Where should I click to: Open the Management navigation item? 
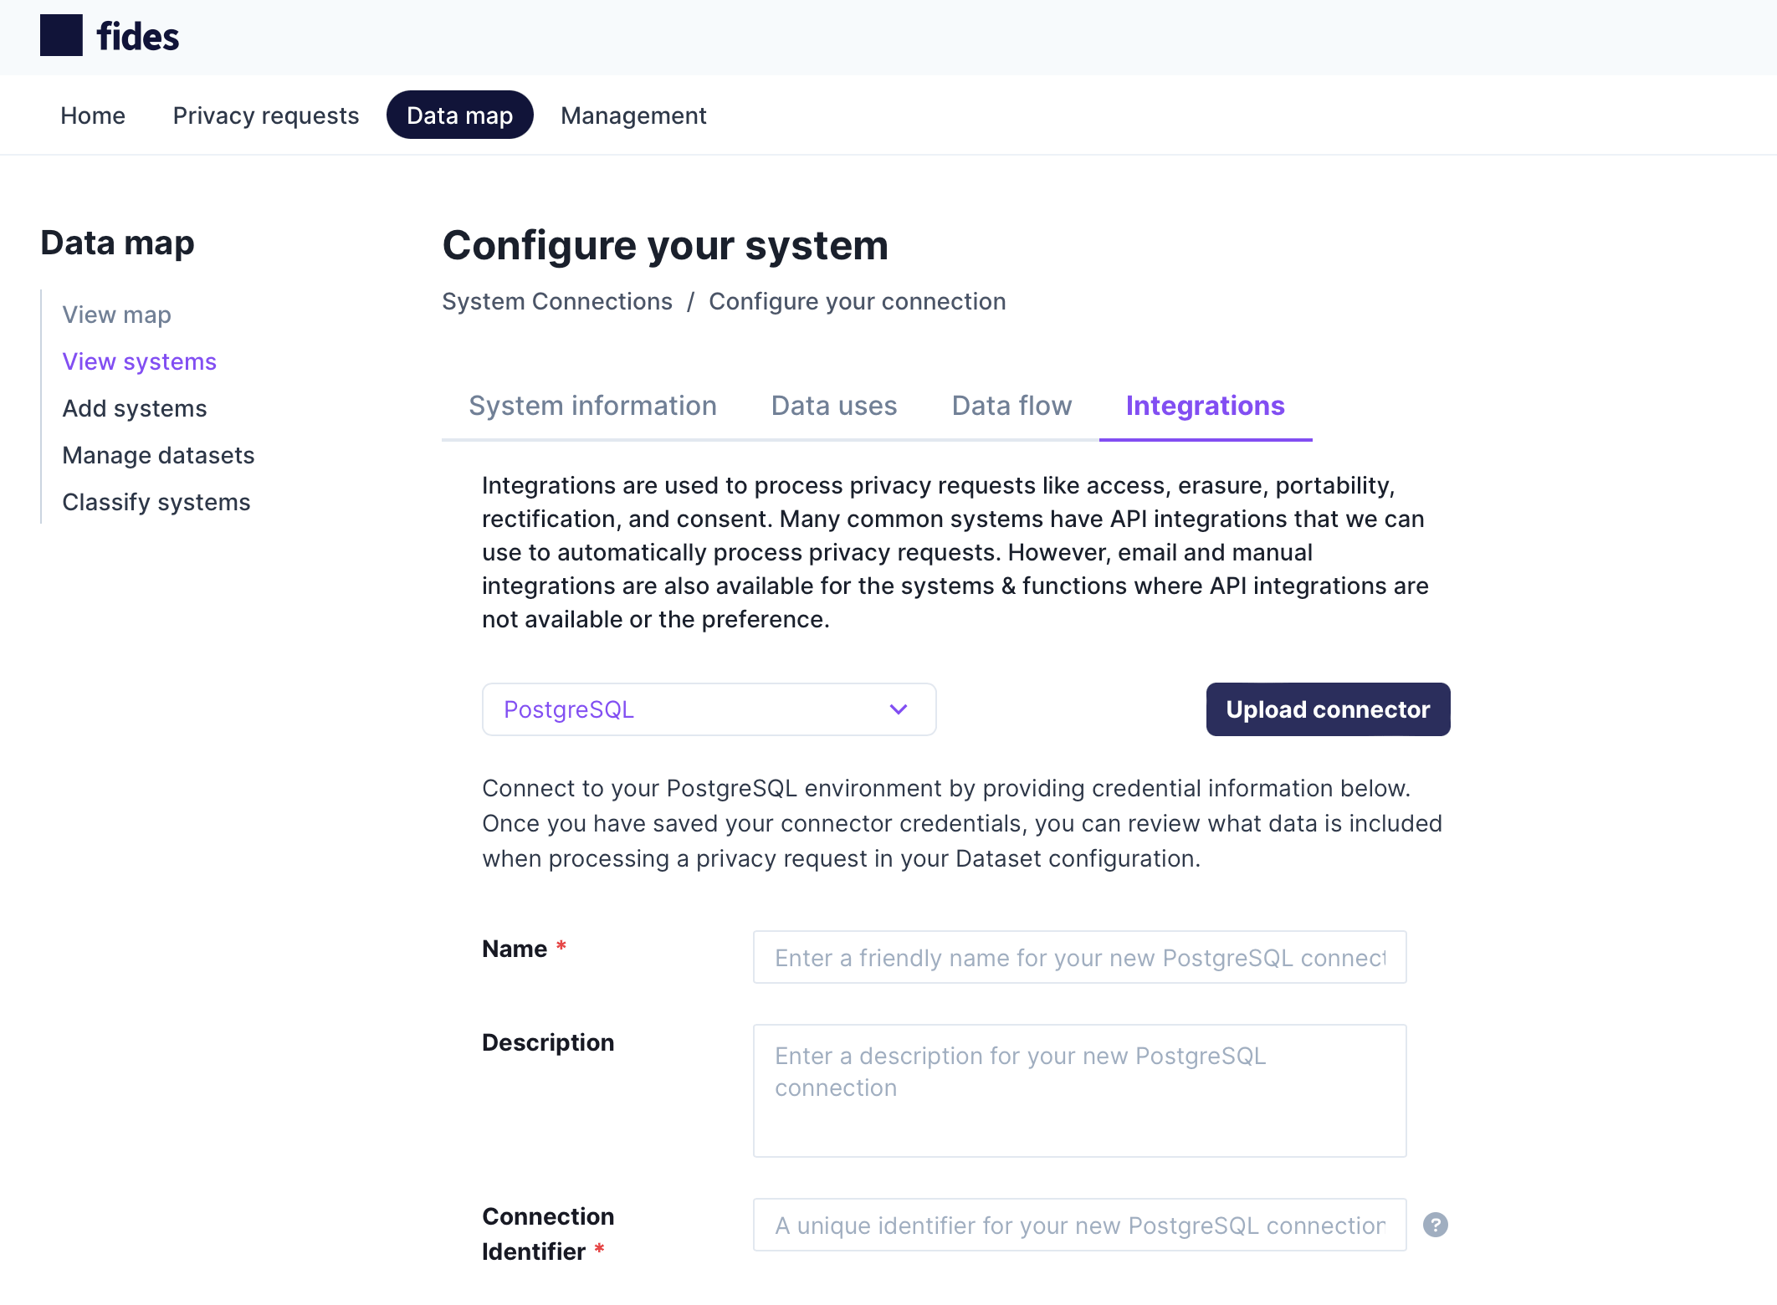point(633,115)
